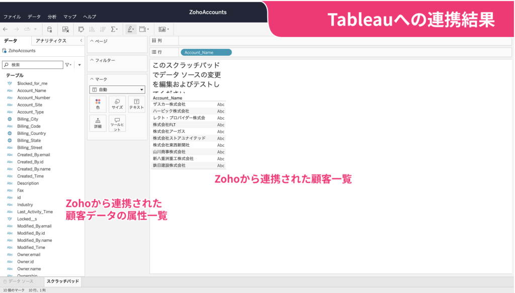Click the Account_Name pill on rows shelf

tap(206, 52)
